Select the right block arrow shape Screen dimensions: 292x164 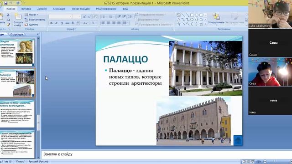point(192,20)
